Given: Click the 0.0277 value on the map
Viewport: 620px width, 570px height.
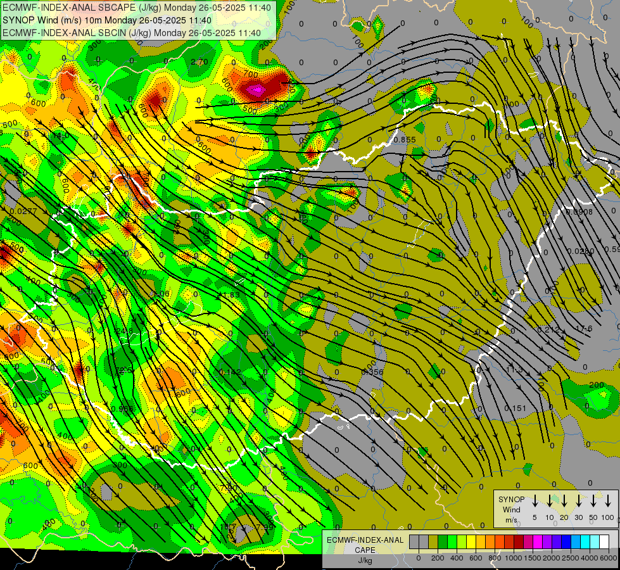Looking at the screenshot, I should (23, 212).
